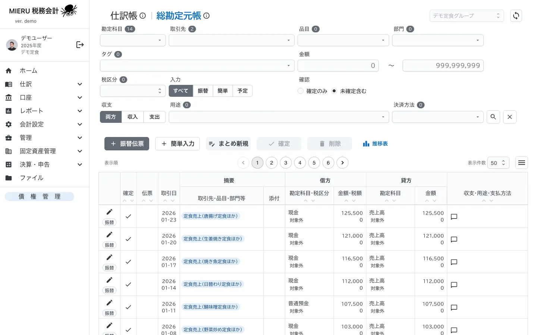Select 支出 in the 収支 toggle group
Image resolution: width=537 pixels, height=335 pixels.
pos(154,117)
